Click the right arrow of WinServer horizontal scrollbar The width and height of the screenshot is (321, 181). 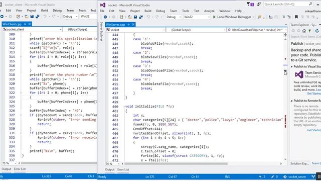pyautogui.click(x=281, y=164)
